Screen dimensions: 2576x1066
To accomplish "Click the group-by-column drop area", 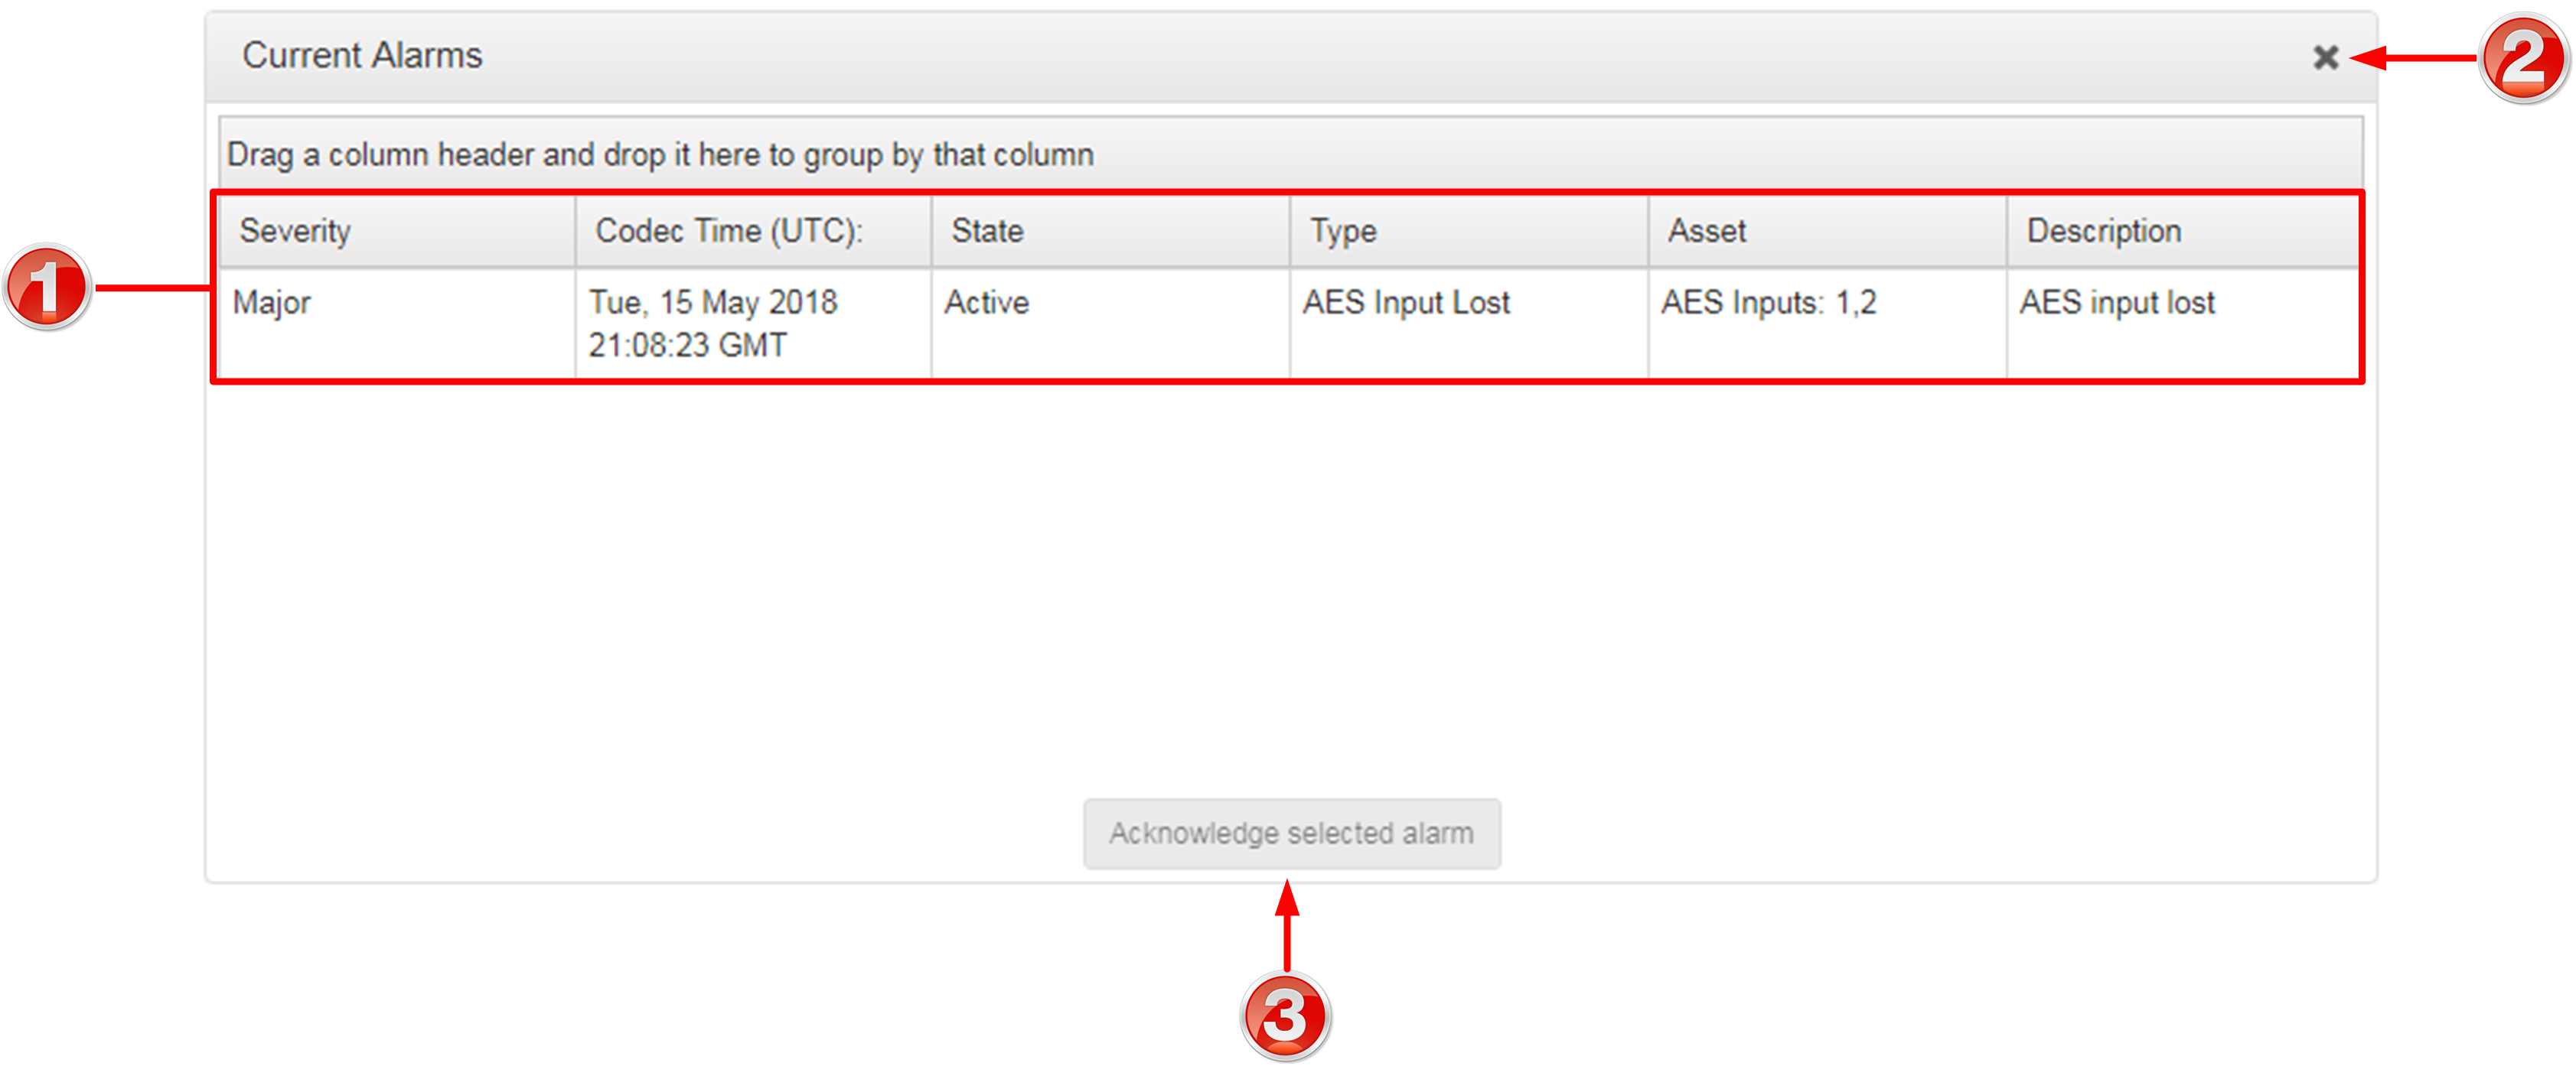I will [x=1290, y=155].
